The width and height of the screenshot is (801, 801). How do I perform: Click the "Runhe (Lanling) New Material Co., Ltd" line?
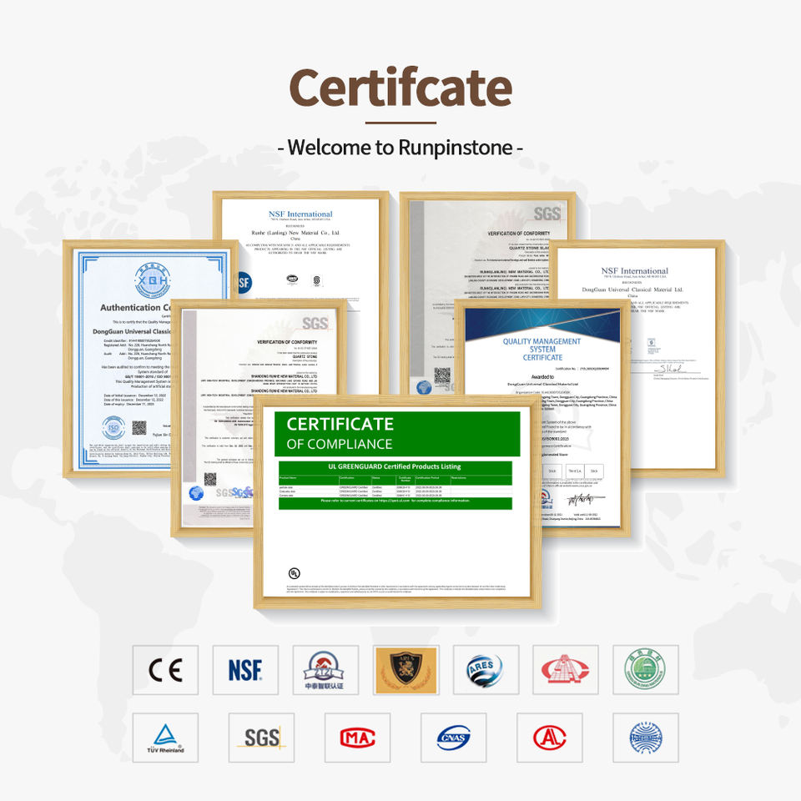tap(295, 233)
